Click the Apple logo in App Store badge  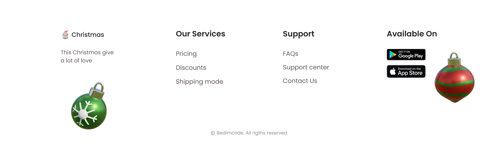pyautogui.click(x=393, y=72)
